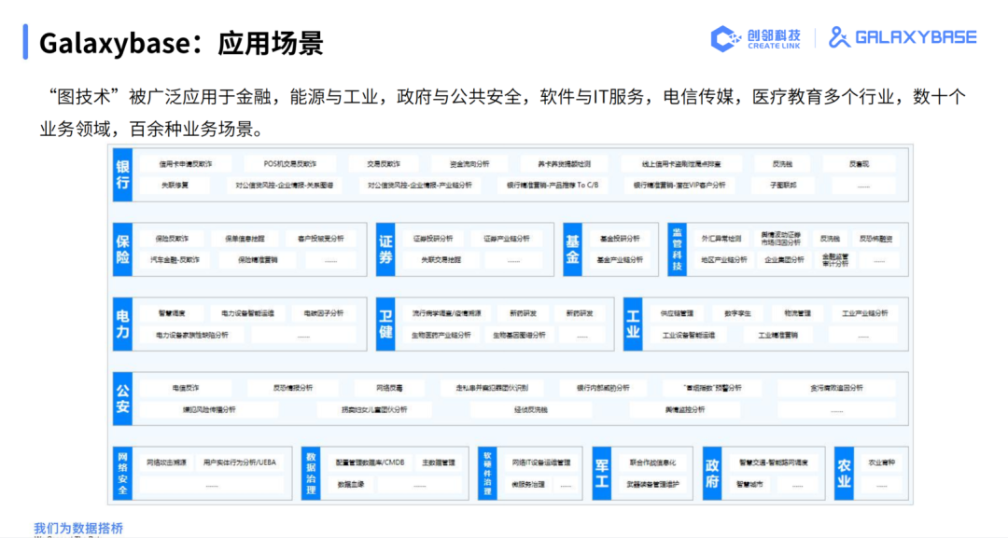1008x538 pixels.
Task: Select the 基金 category label
Action: click(572, 250)
